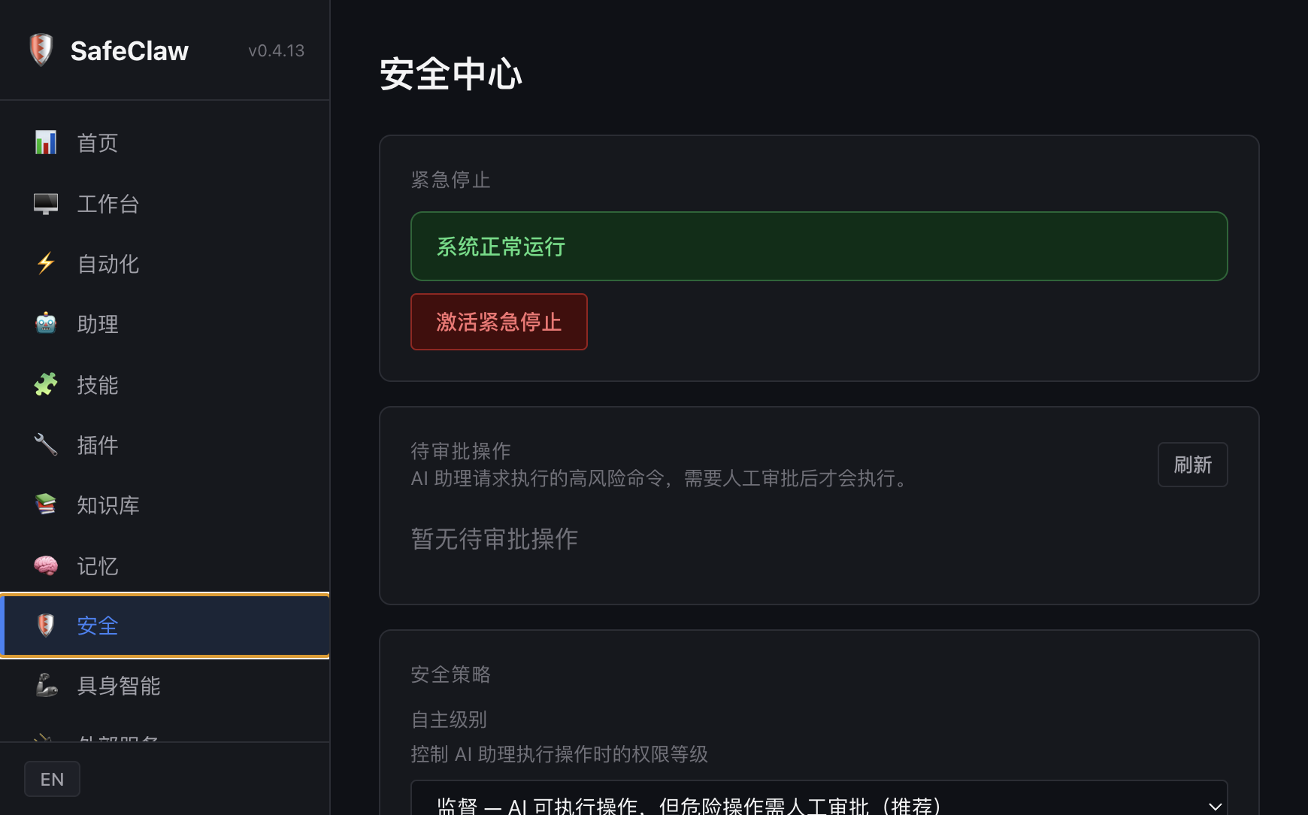Screen dimensions: 1308x815
Task: Open the 安全 menu item
Action: pyautogui.click(x=98, y=626)
